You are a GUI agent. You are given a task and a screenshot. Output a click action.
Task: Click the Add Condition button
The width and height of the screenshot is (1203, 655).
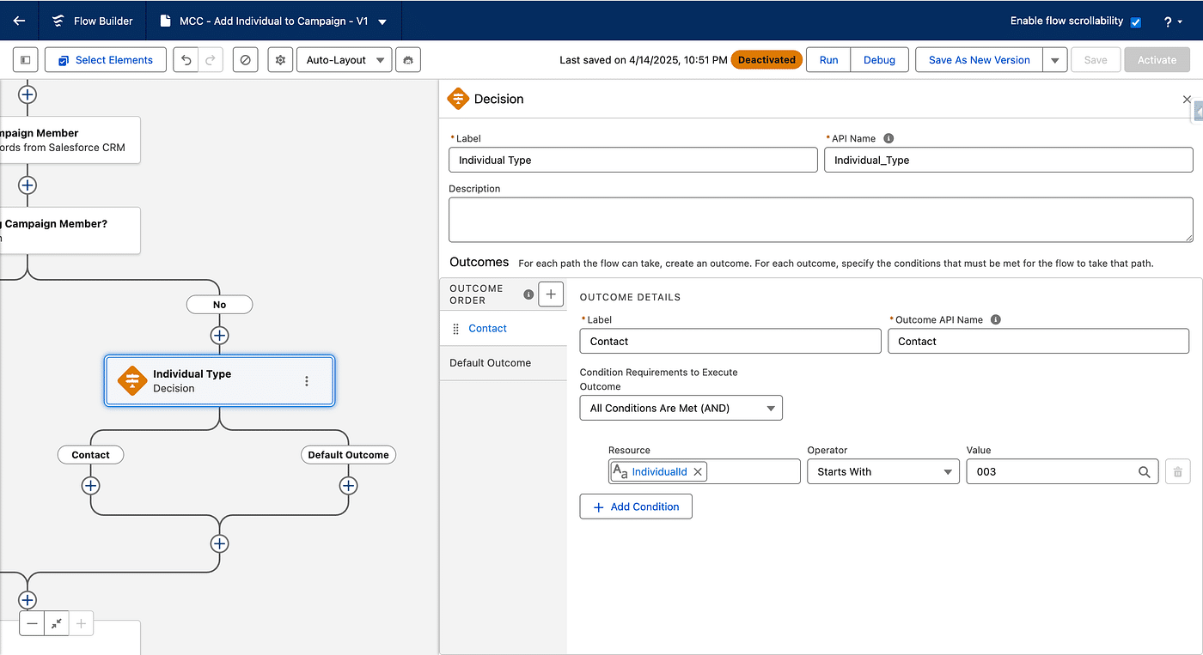pos(636,506)
